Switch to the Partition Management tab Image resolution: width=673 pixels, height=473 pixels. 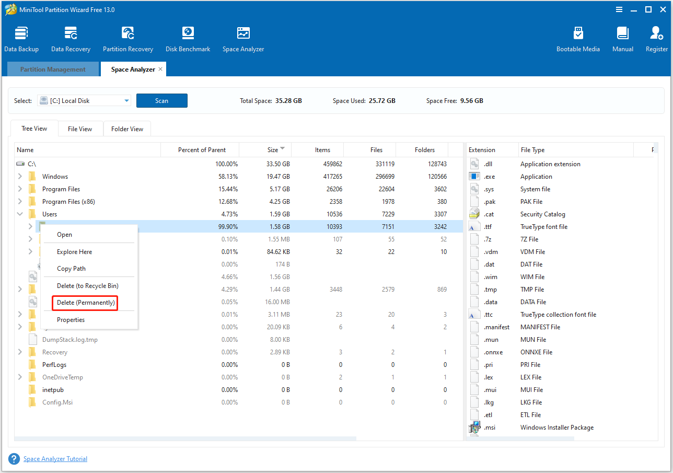click(x=52, y=68)
